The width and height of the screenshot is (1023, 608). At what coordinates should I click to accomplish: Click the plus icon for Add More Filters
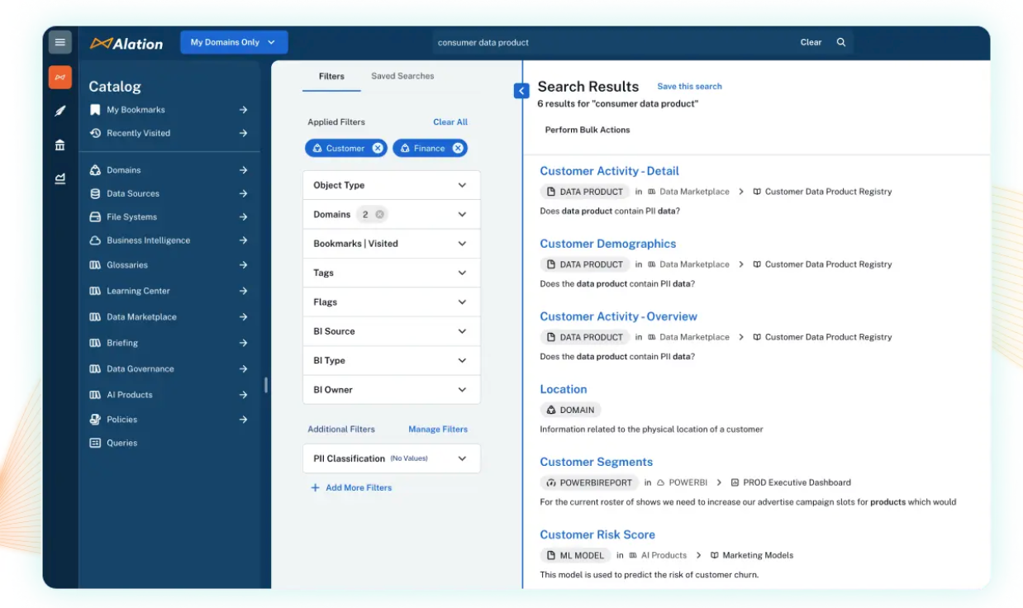tap(315, 487)
